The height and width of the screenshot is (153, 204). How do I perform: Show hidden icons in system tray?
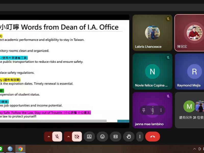pos(195,149)
